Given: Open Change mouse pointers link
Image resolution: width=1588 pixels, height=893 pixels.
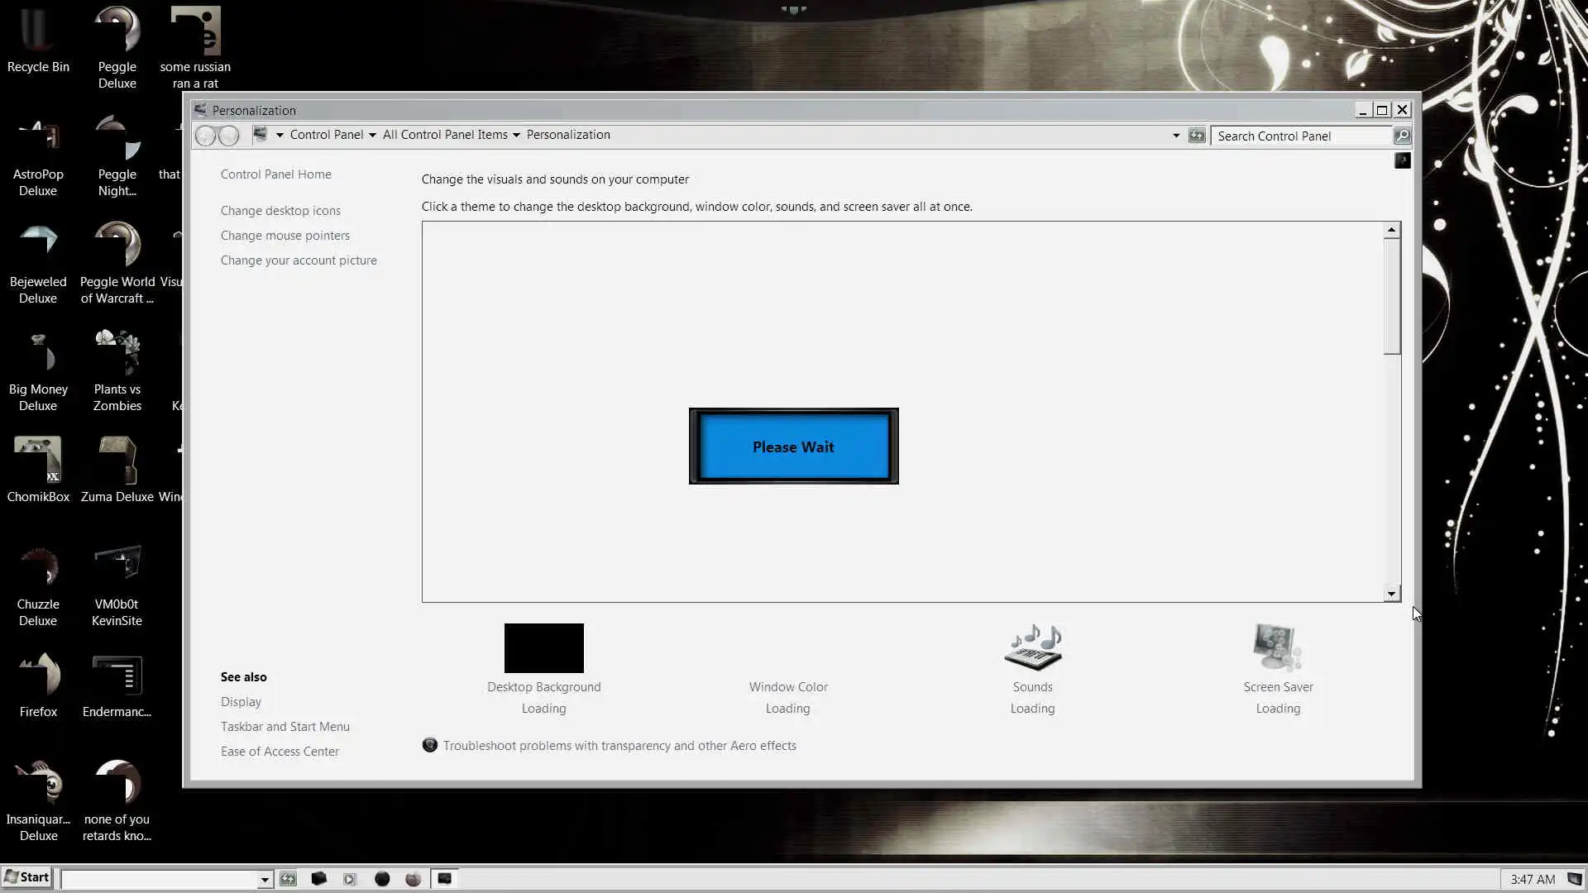Looking at the screenshot, I should tap(285, 236).
